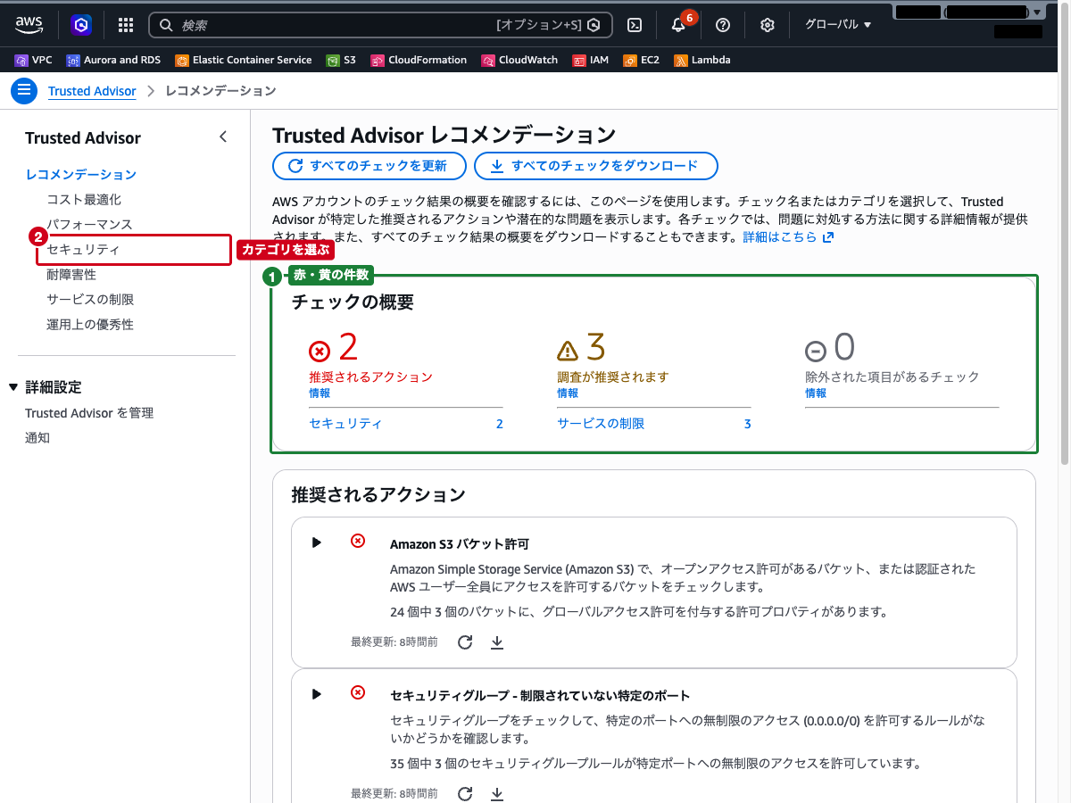Open サービスの制限 link in チェックの概要
Image resolution: width=1071 pixels, height=803 pixels.
tap(601, 424)
